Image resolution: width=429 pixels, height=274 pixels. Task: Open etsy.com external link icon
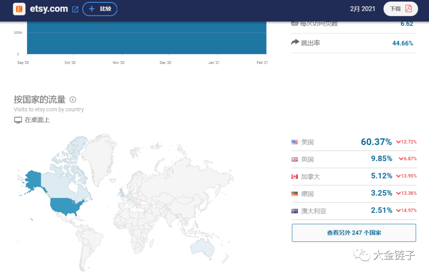(x=75, y=9)
